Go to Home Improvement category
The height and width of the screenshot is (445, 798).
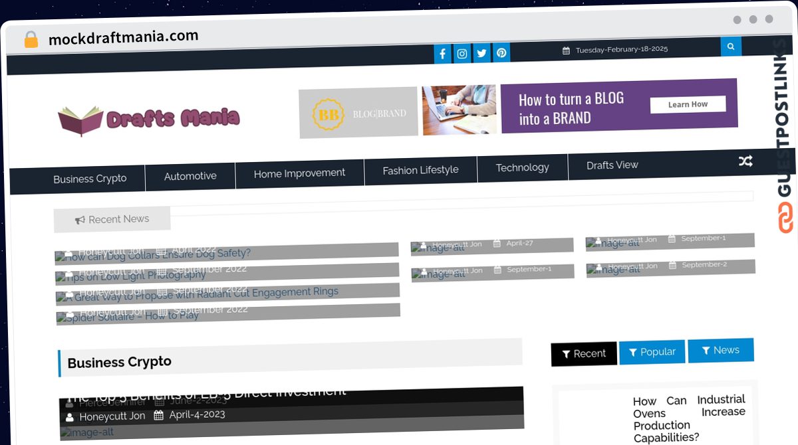pos(299,173)
